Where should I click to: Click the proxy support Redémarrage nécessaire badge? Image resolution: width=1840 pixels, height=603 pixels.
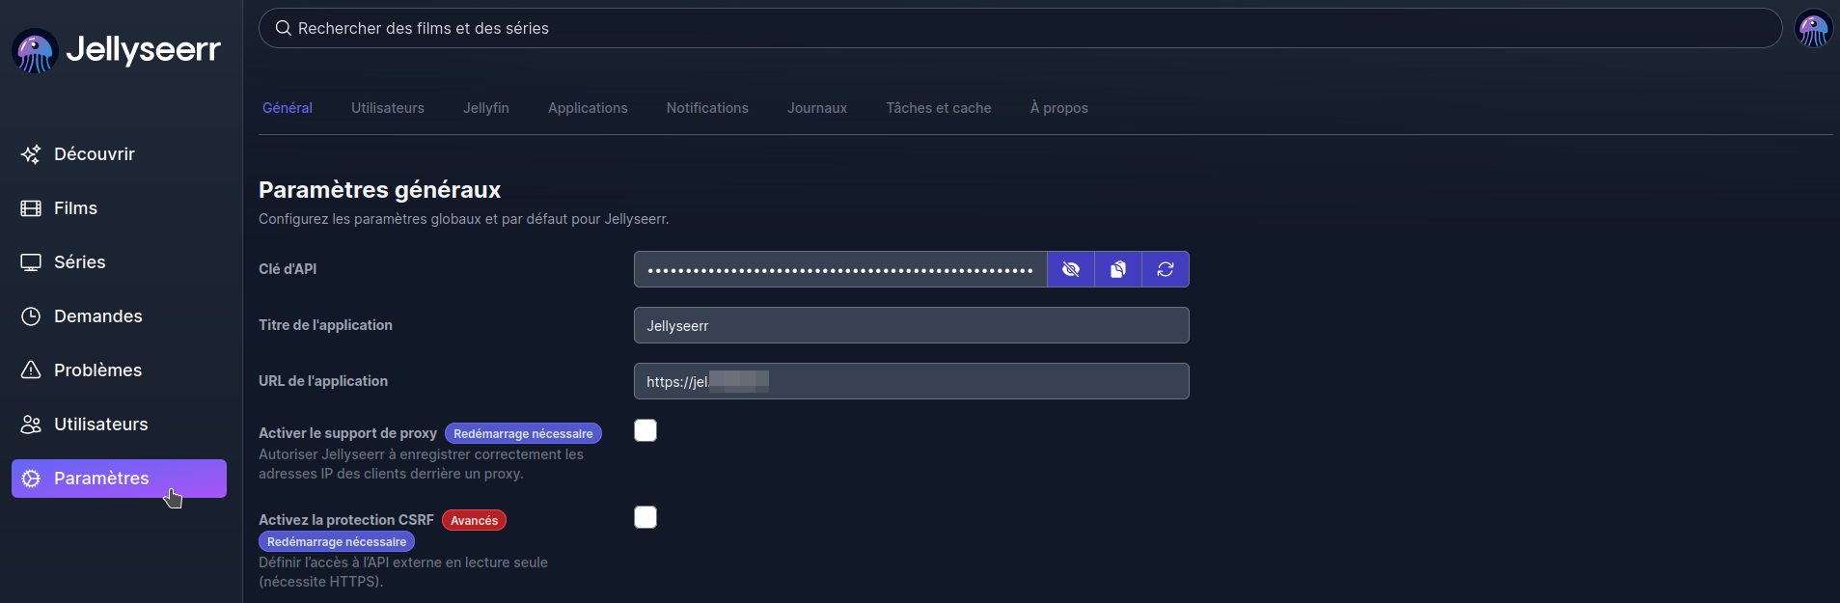523,433
